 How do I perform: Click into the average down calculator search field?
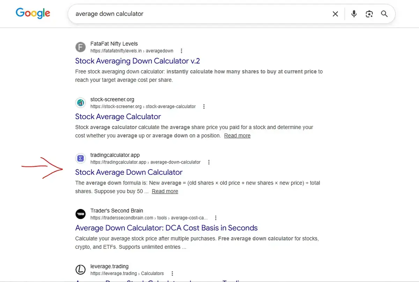[x=199, y=14]
